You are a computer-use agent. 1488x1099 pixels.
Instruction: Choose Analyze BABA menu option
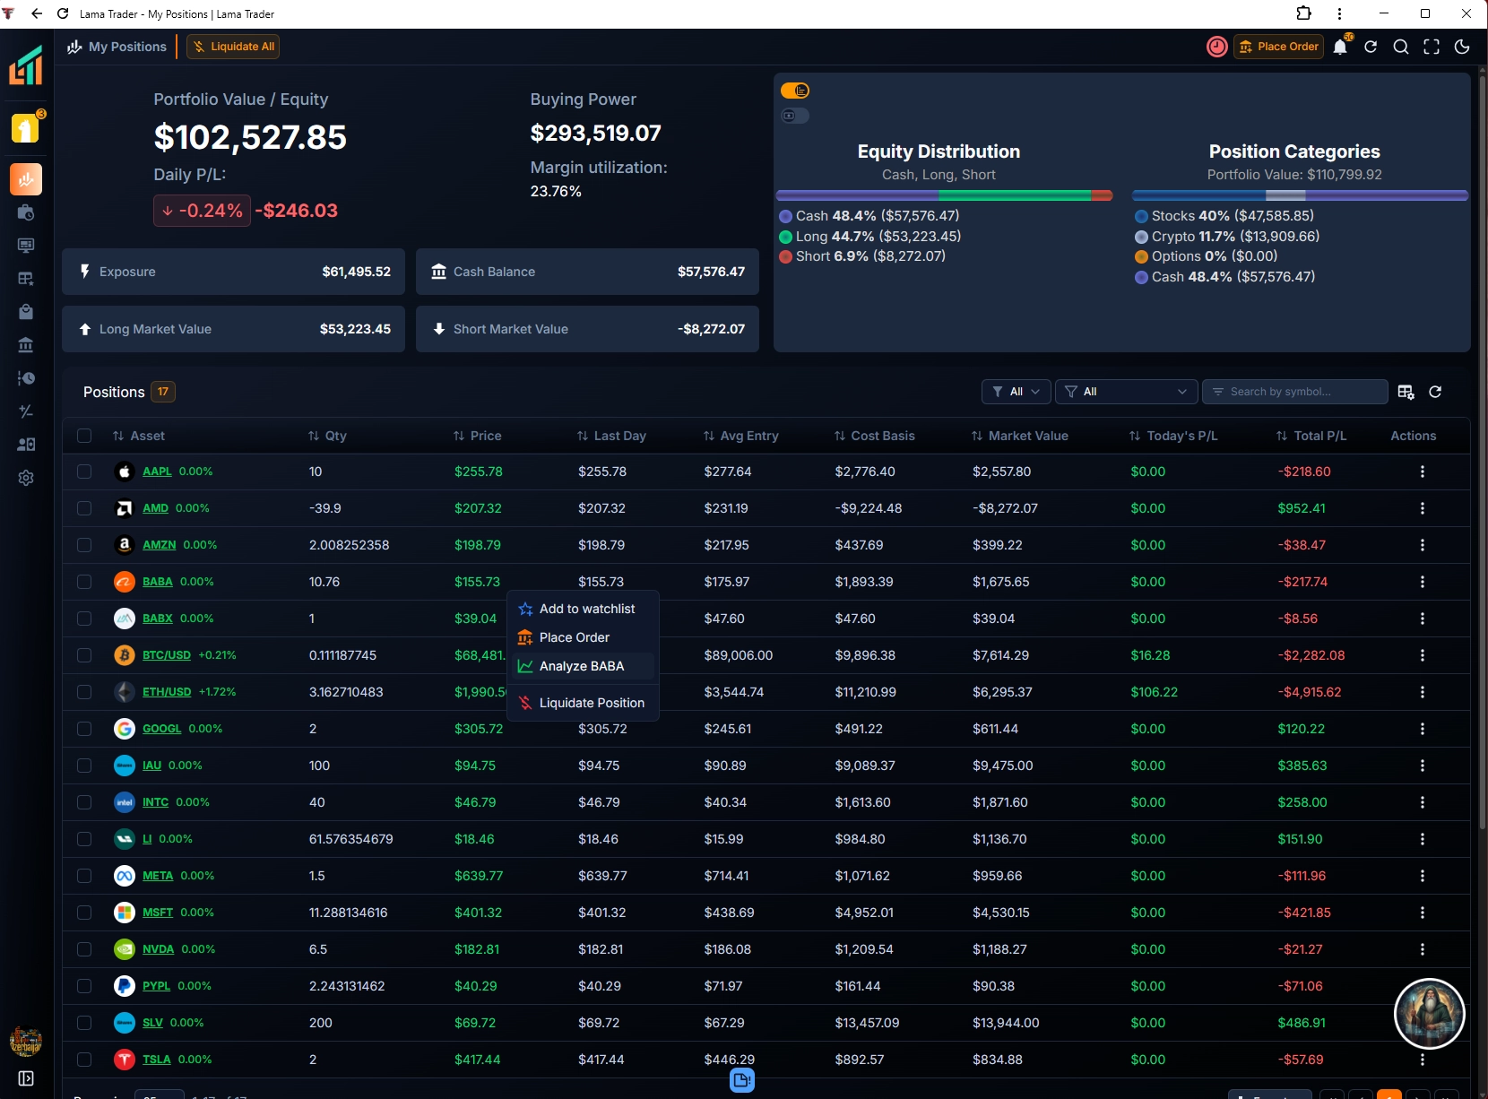point(584,666)
